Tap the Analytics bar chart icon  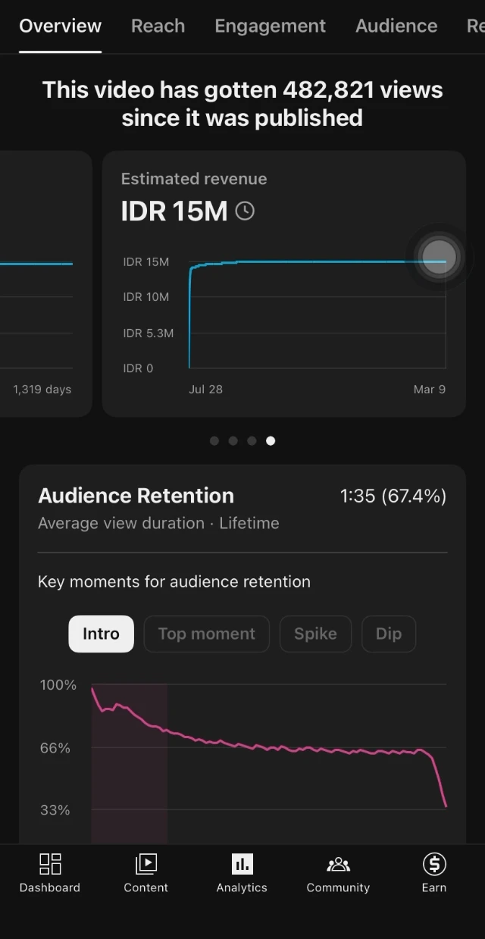[x=242, y=864]
